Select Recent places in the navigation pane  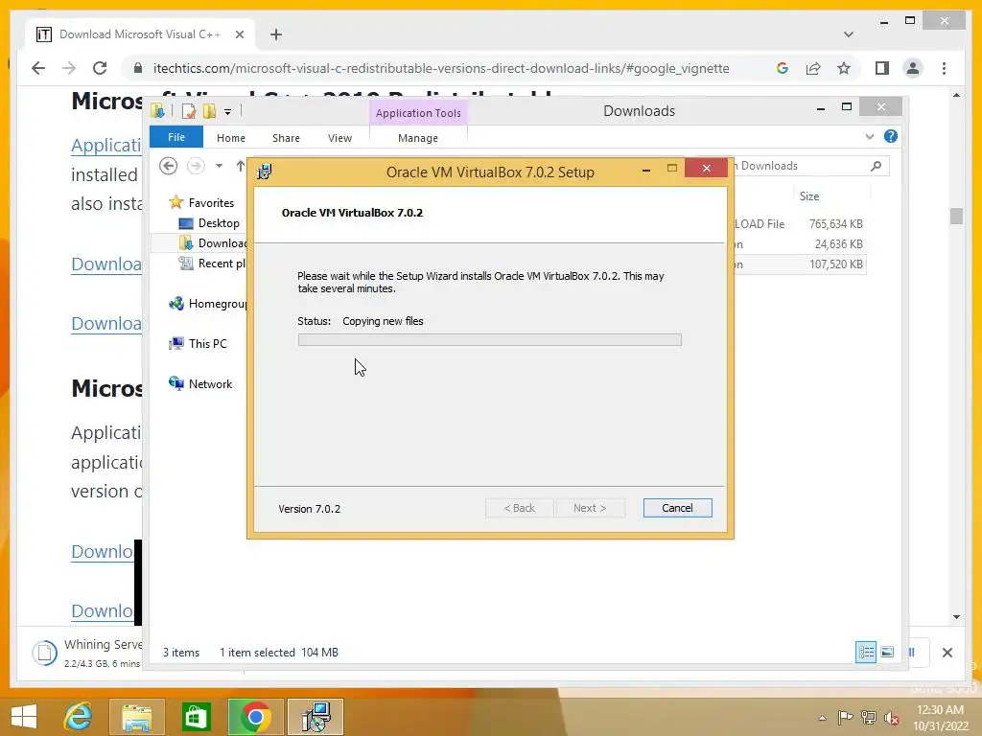(x=213, y=264)
